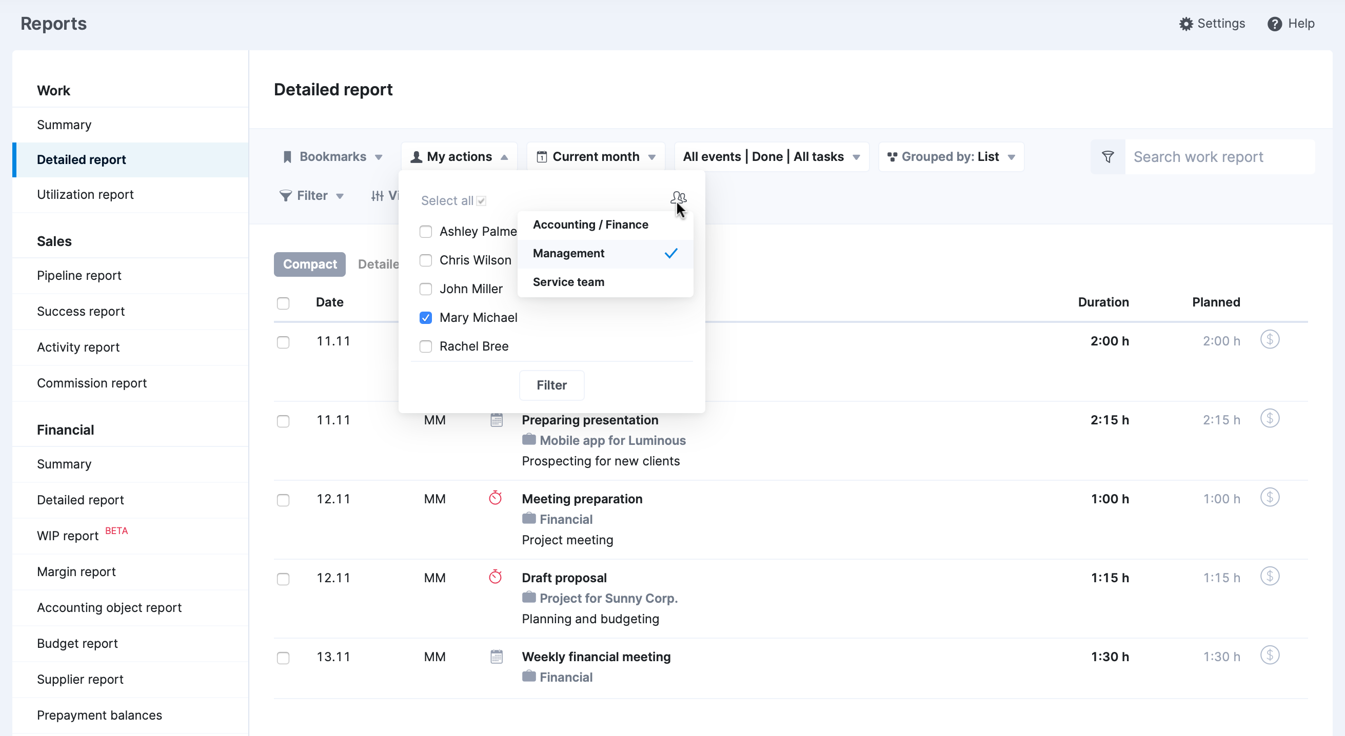This screenshot has height=736, width=1345.
Task: Choose Accounting / Finance group
Action: point(605,225)
